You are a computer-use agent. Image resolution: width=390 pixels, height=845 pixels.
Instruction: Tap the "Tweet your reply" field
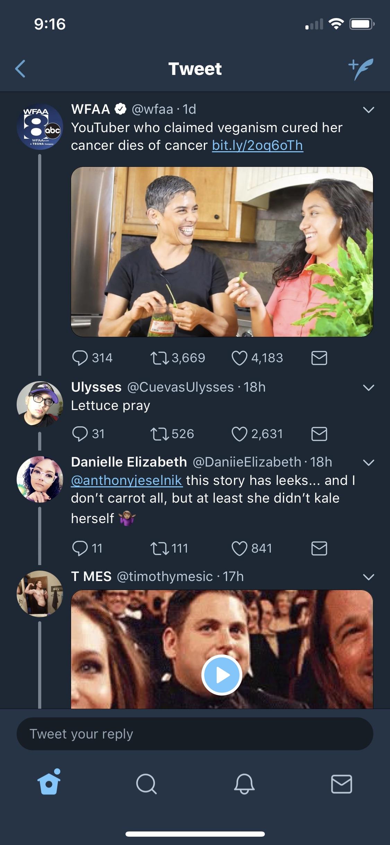[195, 734]
